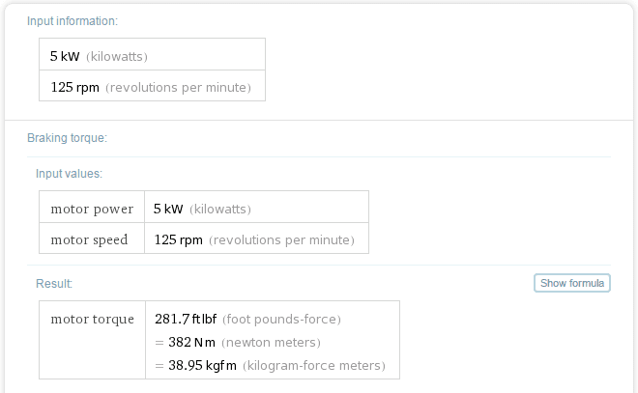Click the motor power 5 kW value
This screenshot has width=638, height=393.
click(x=168, y=209)
